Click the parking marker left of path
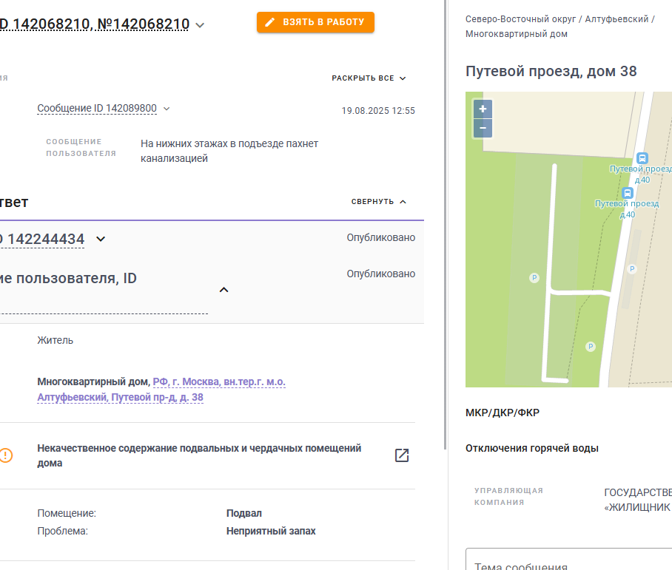This screenshot has height=570, width=672. coord(534,278)
